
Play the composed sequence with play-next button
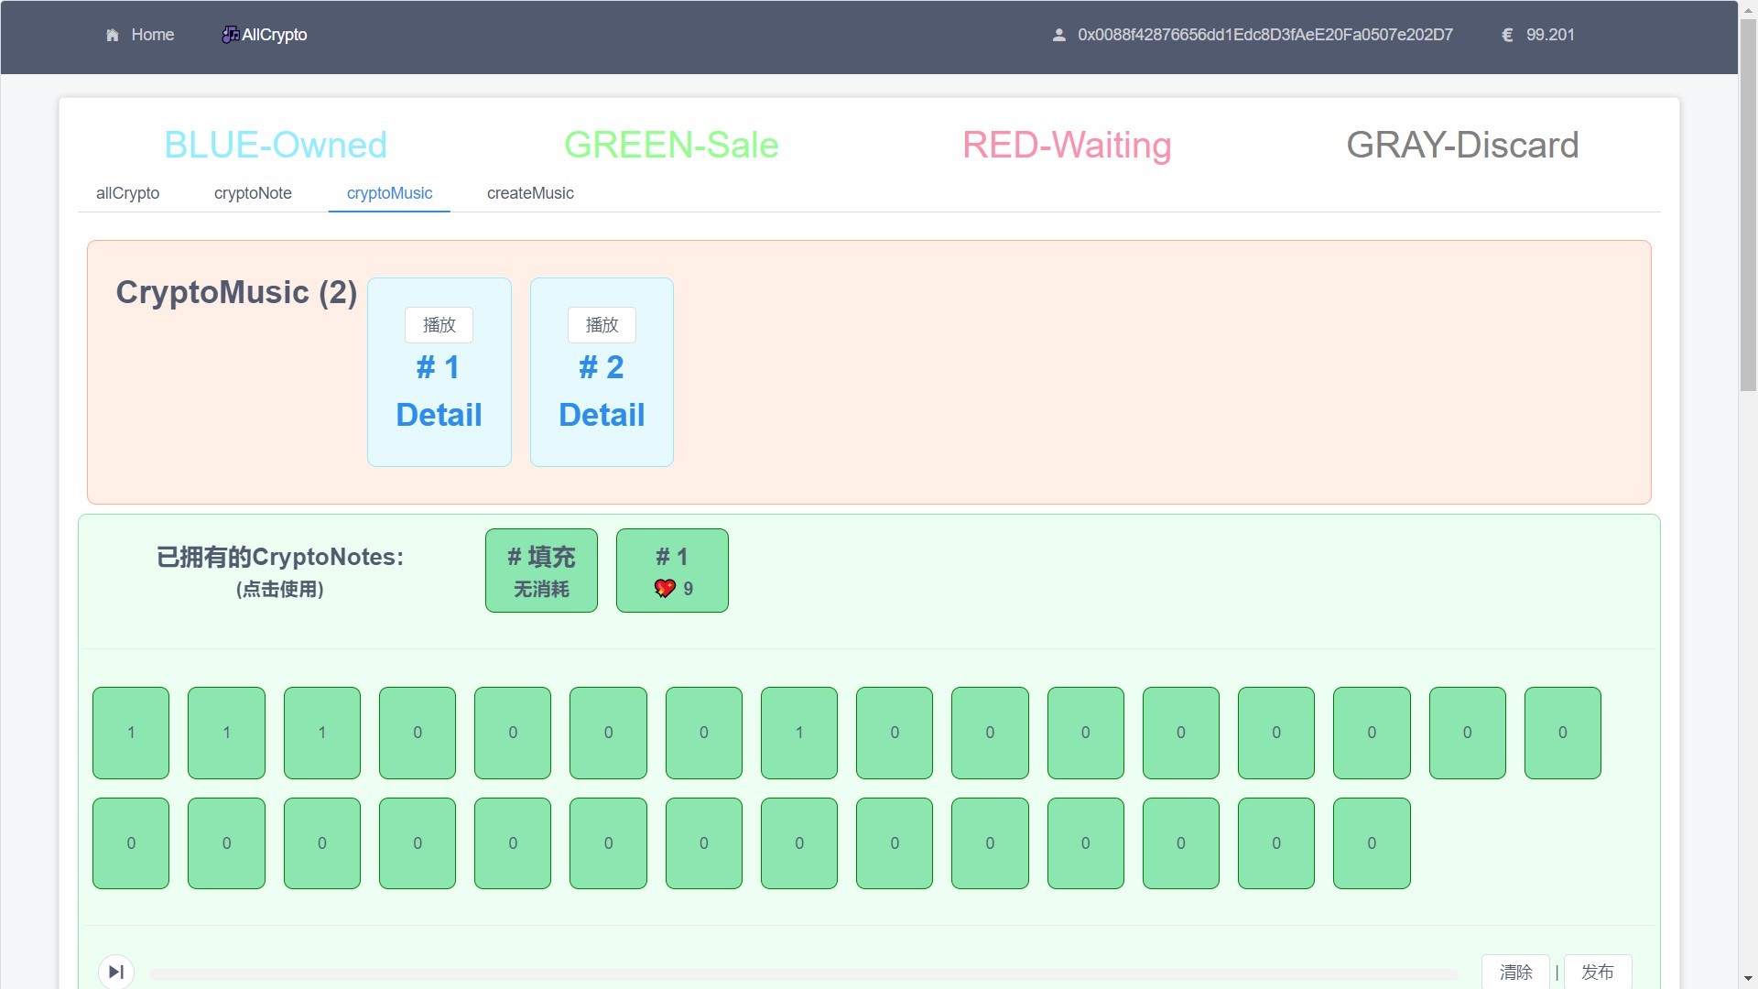pyautogui.click(x=116, y=972)
